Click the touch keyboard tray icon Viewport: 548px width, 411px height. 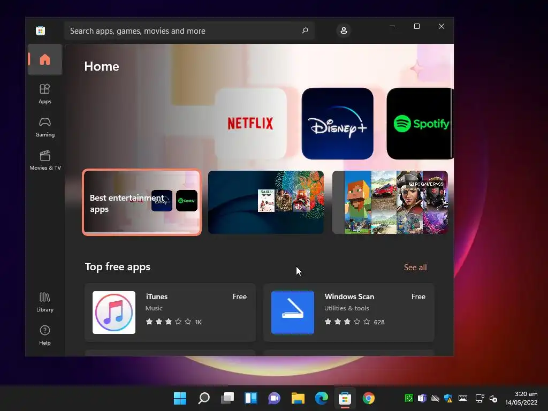pyautogui.click(x=463, y=398)
